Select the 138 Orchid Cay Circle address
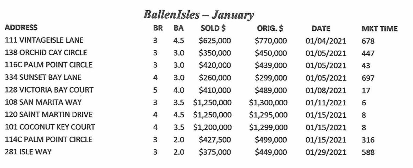Image resolution: width=413 pixels, height=168 pixels. (x=46, y=53)
